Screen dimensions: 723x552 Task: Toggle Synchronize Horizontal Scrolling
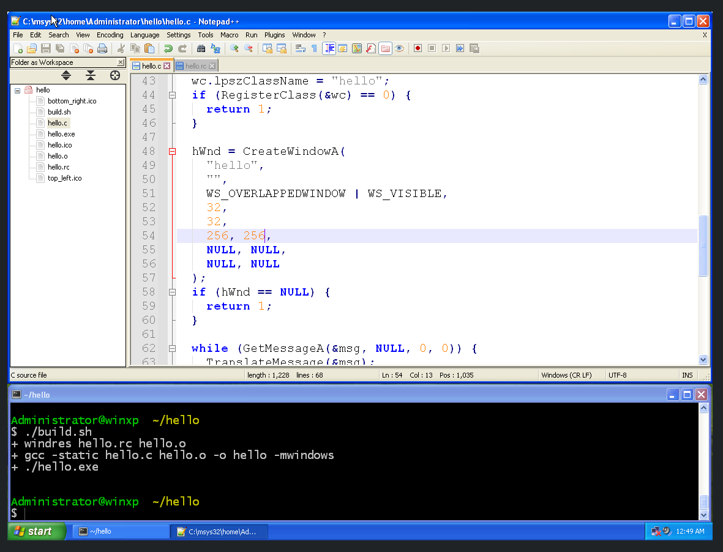281,48
